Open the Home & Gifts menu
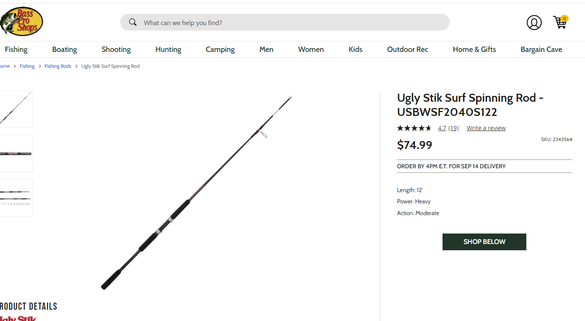The height and width of the screenshot is (321, 585). [474, 49]
